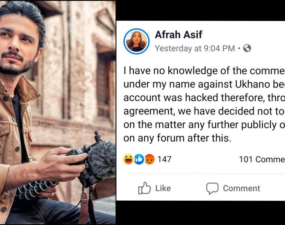Screen dimensions: 285x225
Task: Click the globe public privacy icon
Action: (247, 48)
